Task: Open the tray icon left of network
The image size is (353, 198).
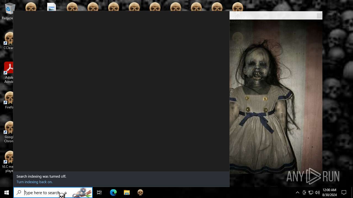Action: [x=304, y=193]
